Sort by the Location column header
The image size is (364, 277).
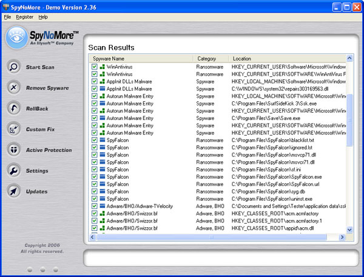[288, 58]
